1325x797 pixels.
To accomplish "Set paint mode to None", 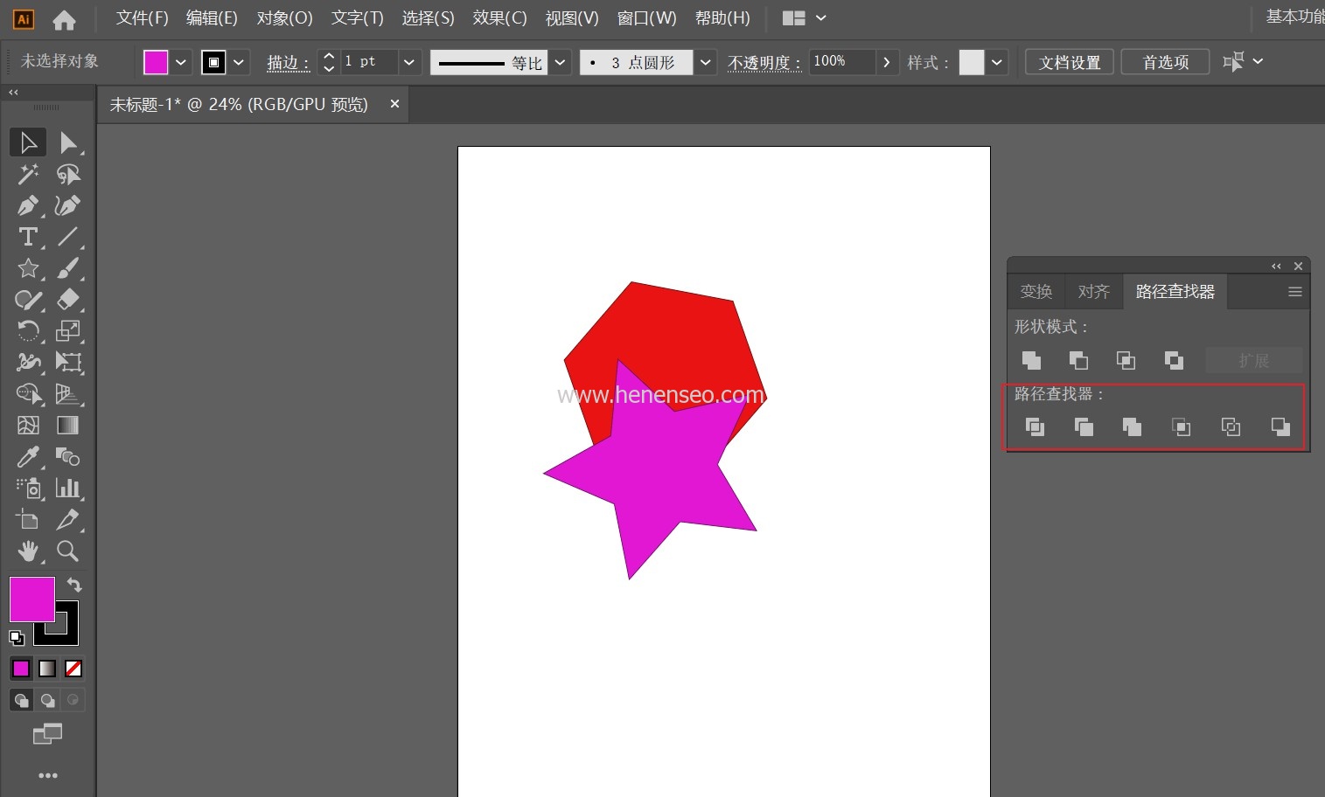I will click(73, 669).
